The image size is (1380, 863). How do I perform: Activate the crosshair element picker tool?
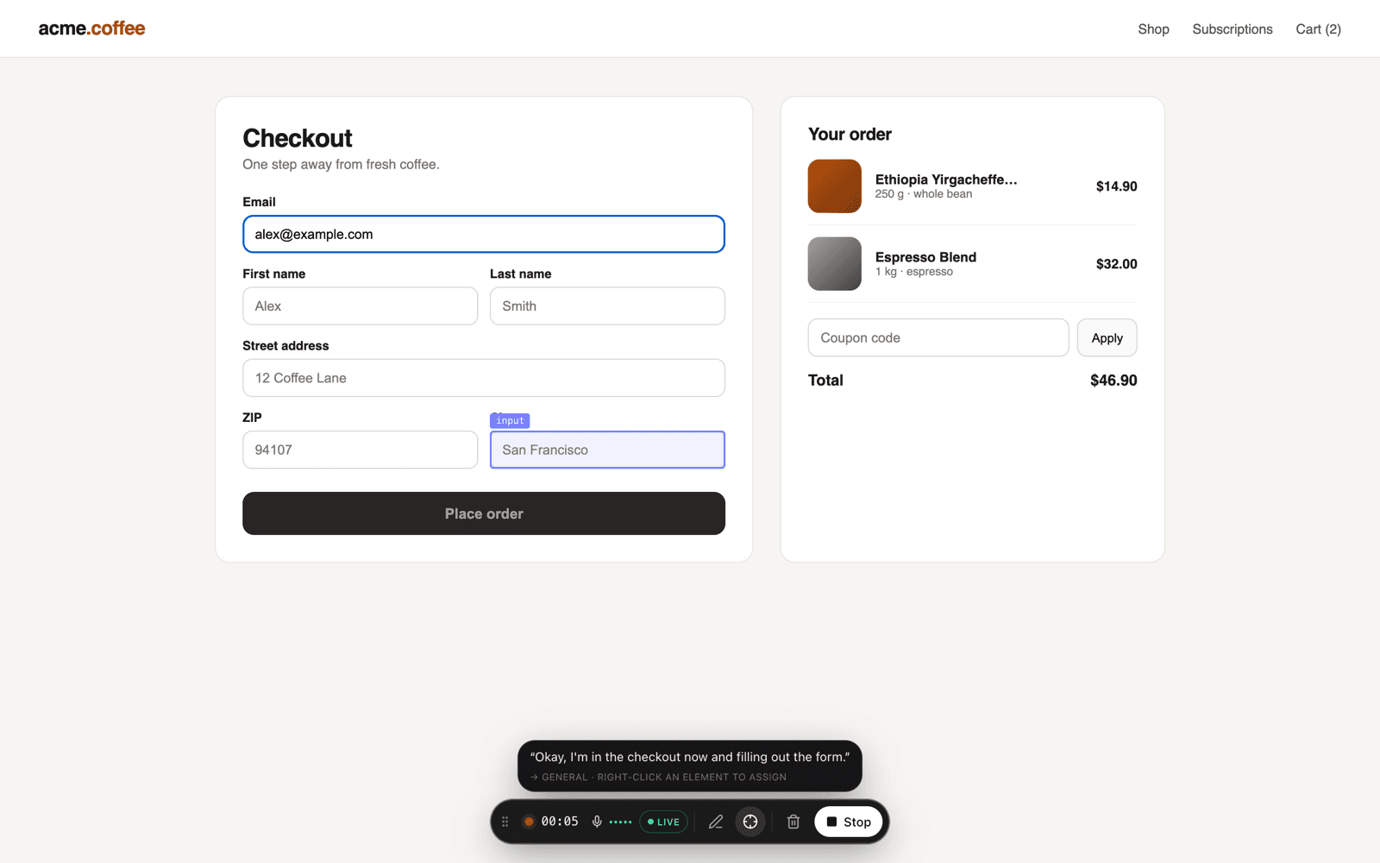(750, 822)
